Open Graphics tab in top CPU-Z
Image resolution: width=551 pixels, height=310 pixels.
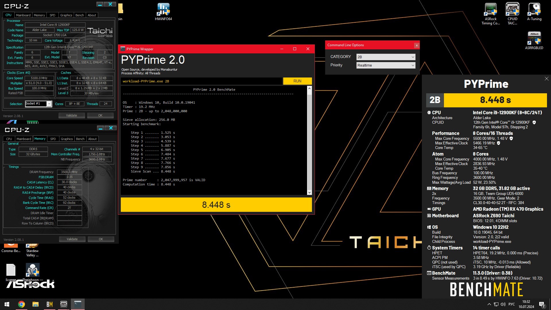click(66, 15)
